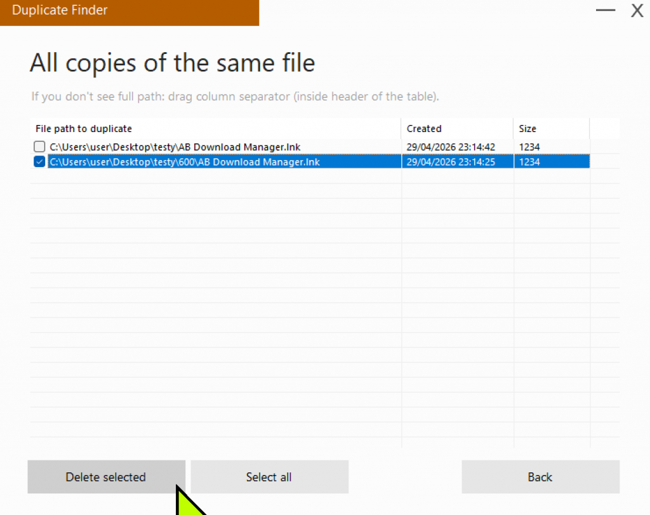The height and width of the screenshot is (515, 650).
Task: Click the timestamp 29/04/2026 23:14:42
Action: click(x=451, y=146)
